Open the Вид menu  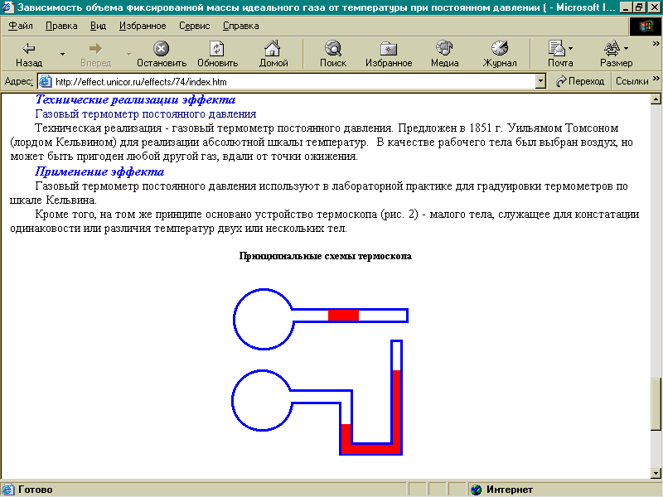point(98,26)
